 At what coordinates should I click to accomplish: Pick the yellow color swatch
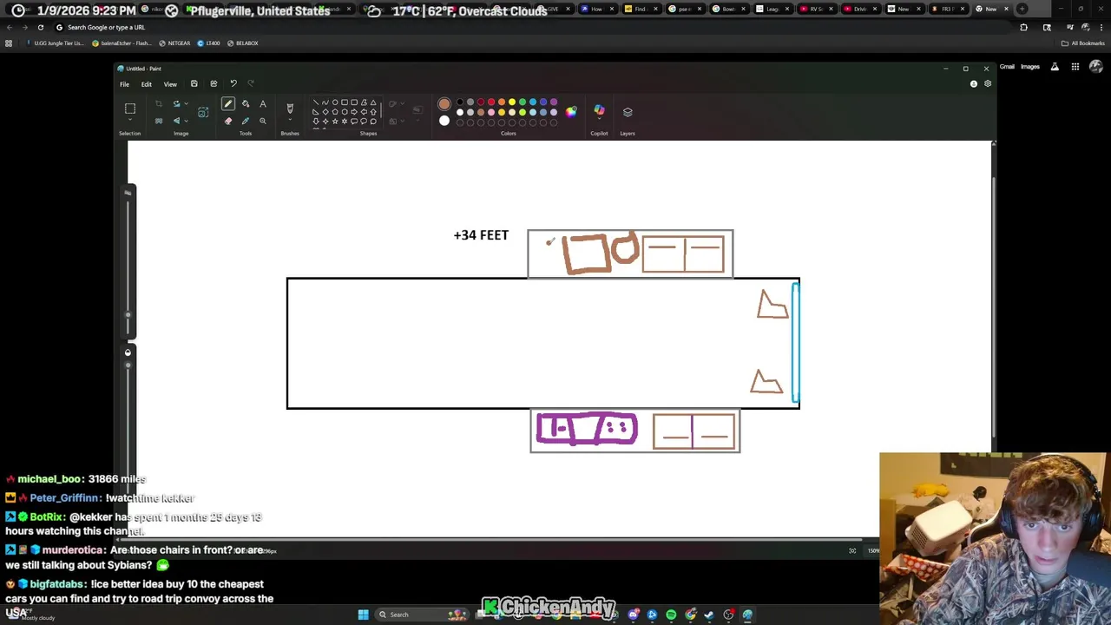tap(512, 102)
